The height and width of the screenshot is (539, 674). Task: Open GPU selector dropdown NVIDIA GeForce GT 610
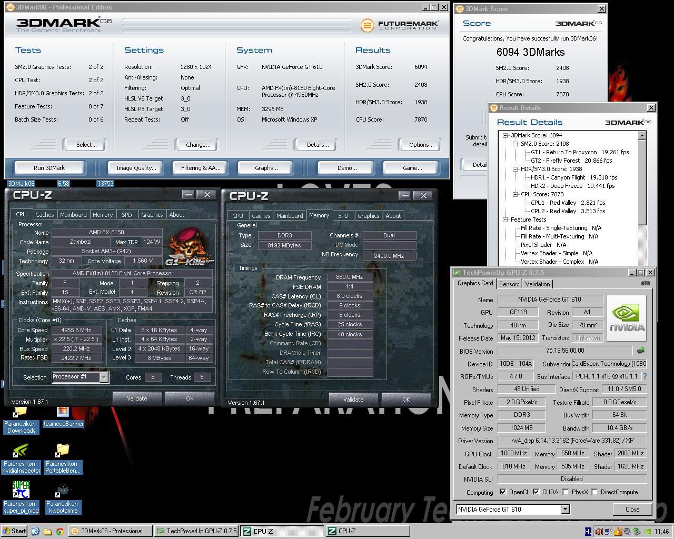point(565,510)
